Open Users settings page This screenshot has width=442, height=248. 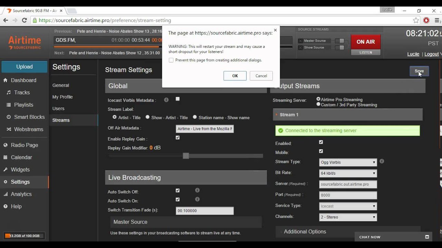58,108
